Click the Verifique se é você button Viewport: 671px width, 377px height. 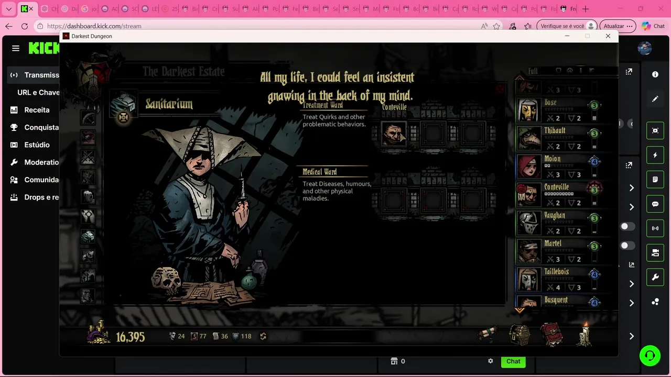pos(567,26)
